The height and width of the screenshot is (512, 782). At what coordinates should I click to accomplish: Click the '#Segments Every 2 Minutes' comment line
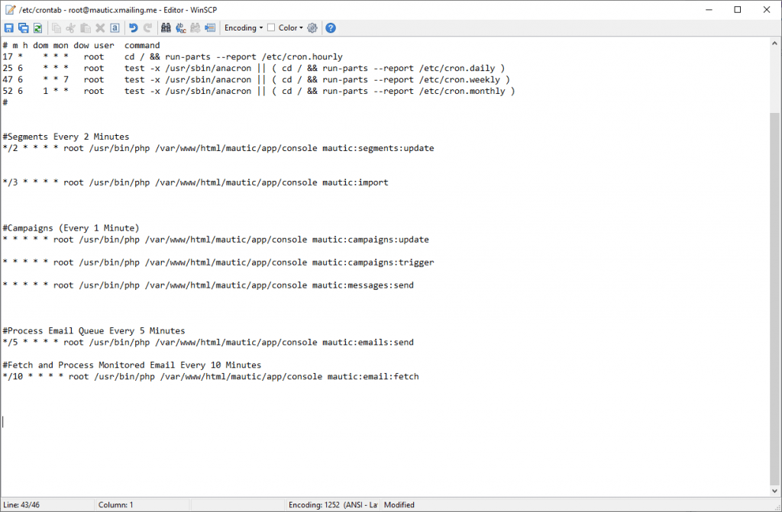66,137
